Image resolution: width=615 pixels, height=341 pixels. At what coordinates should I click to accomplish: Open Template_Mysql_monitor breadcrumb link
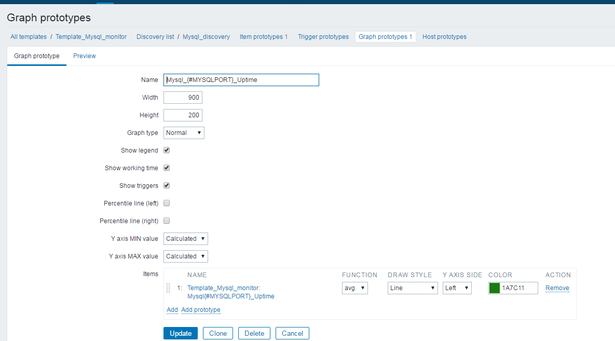click(91, 37)
